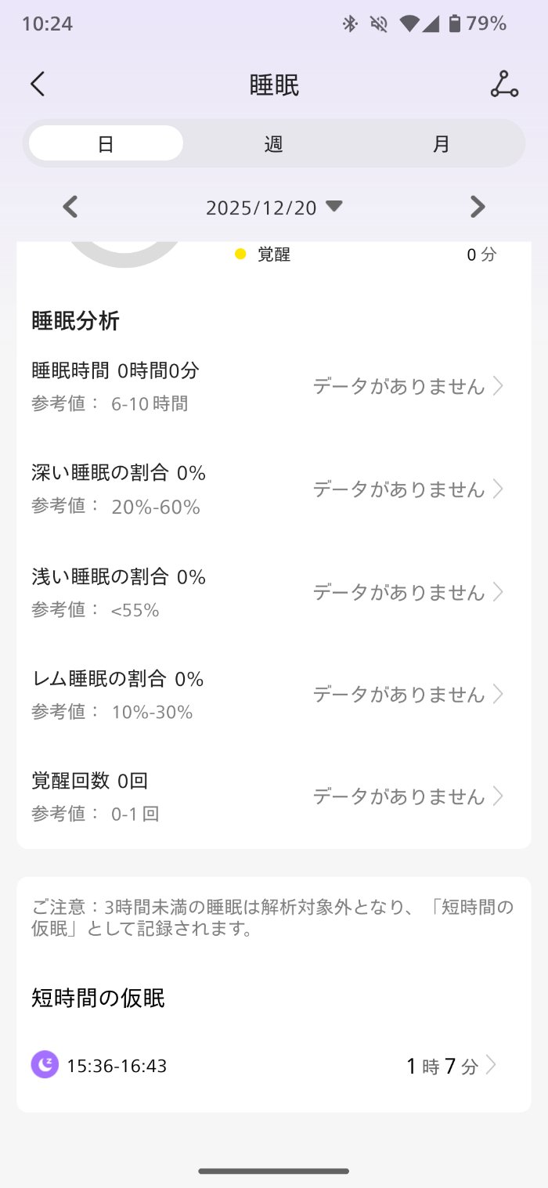Open the 15:36-16:43 nap entry

(117, 1066)
